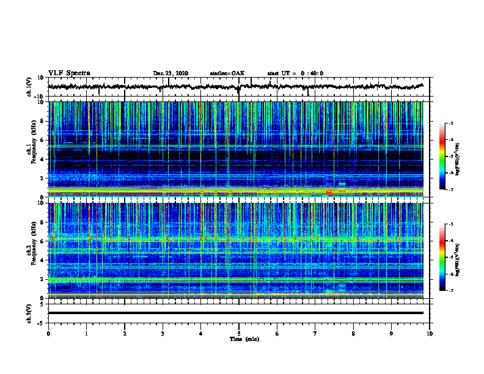Click the ch.1 "Frequency (kHz)" axis label

tap(34, 142)
